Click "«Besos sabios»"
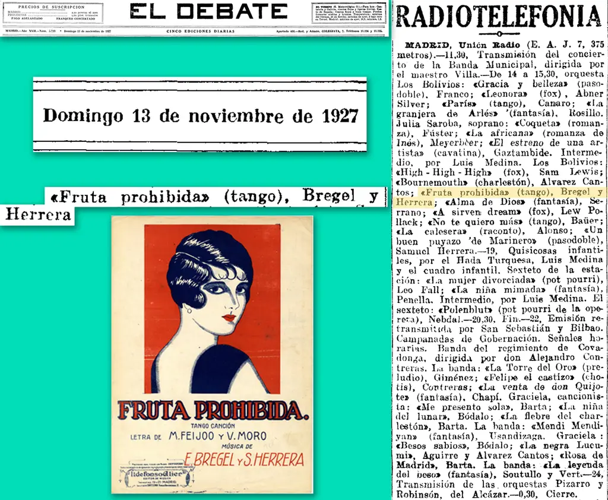This screenshot has height=500, width=608. 434,446
